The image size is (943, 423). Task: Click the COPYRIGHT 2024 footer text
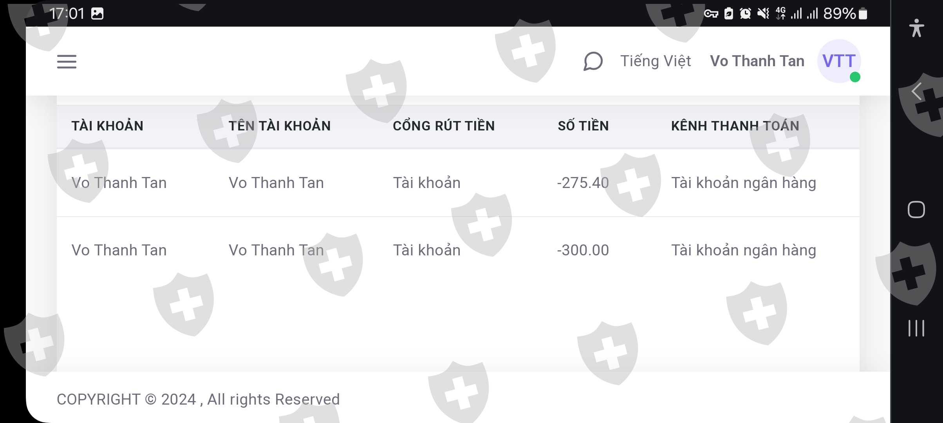coord(198,399)
